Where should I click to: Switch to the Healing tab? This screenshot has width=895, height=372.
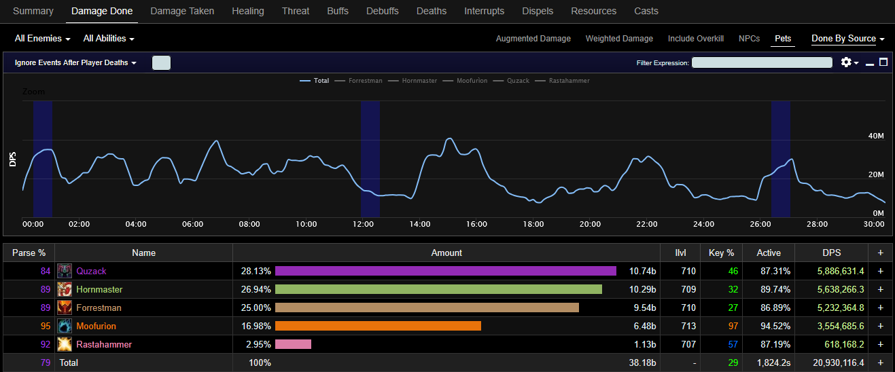[248, 11]
